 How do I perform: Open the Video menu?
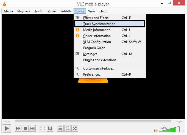click(52, 11)
